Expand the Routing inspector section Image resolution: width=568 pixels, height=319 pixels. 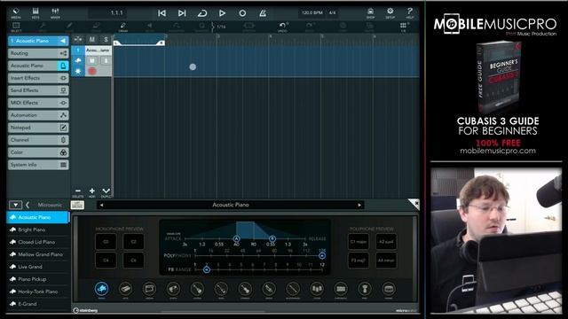tap(38, 53)
